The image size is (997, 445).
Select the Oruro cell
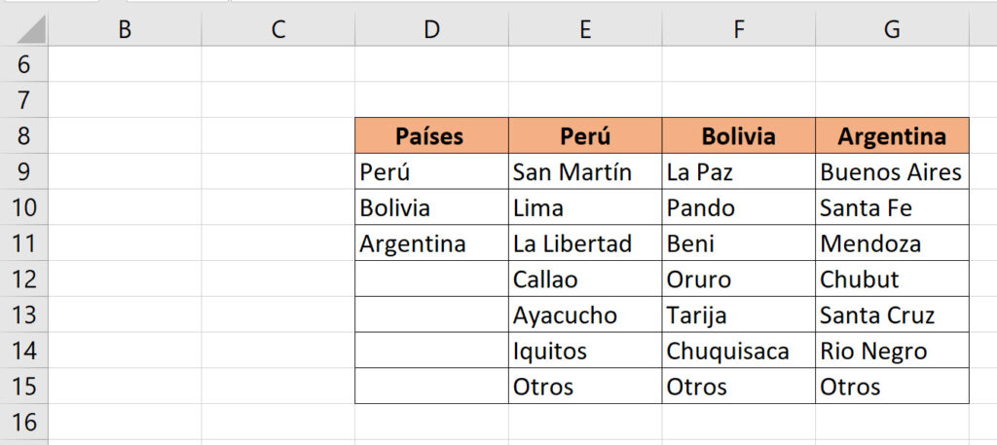pos(739,279)
